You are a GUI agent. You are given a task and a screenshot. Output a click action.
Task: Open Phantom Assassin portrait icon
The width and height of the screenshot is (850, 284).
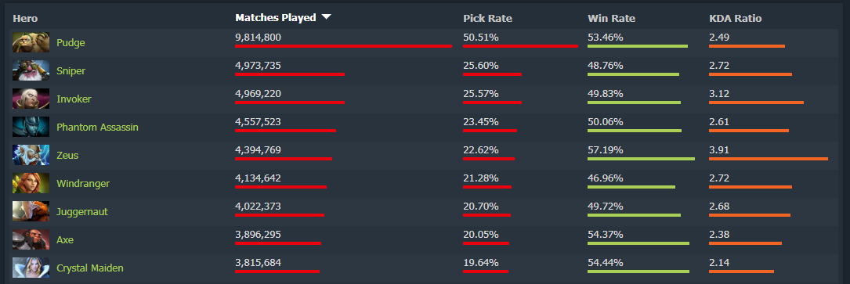click(x=31, y=127)
